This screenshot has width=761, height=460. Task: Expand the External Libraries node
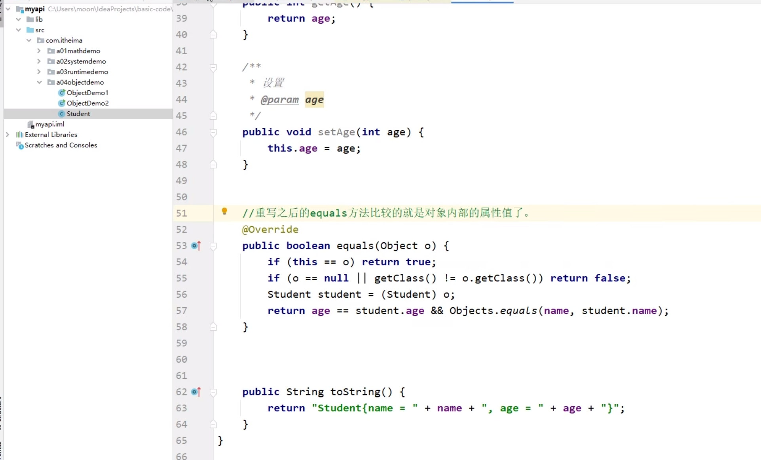[8, 135]
